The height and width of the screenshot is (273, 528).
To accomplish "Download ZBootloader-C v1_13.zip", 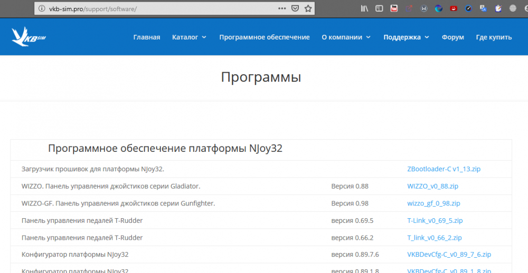I will (444, 169).
